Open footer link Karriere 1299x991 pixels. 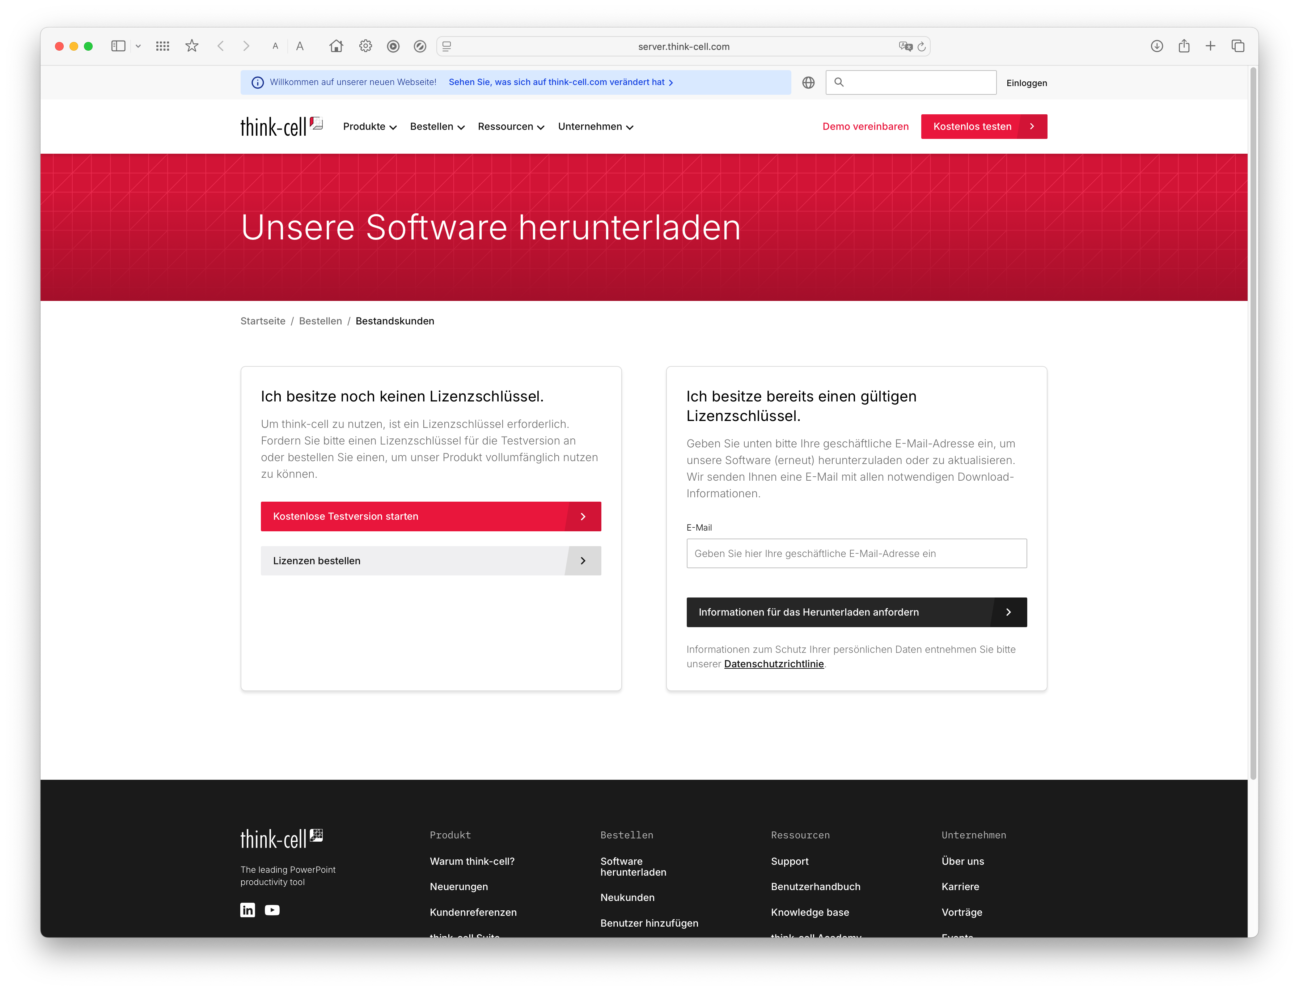pos(960,886)
